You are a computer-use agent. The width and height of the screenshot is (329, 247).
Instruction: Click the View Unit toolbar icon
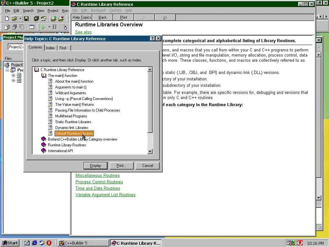tap(7, 27)
